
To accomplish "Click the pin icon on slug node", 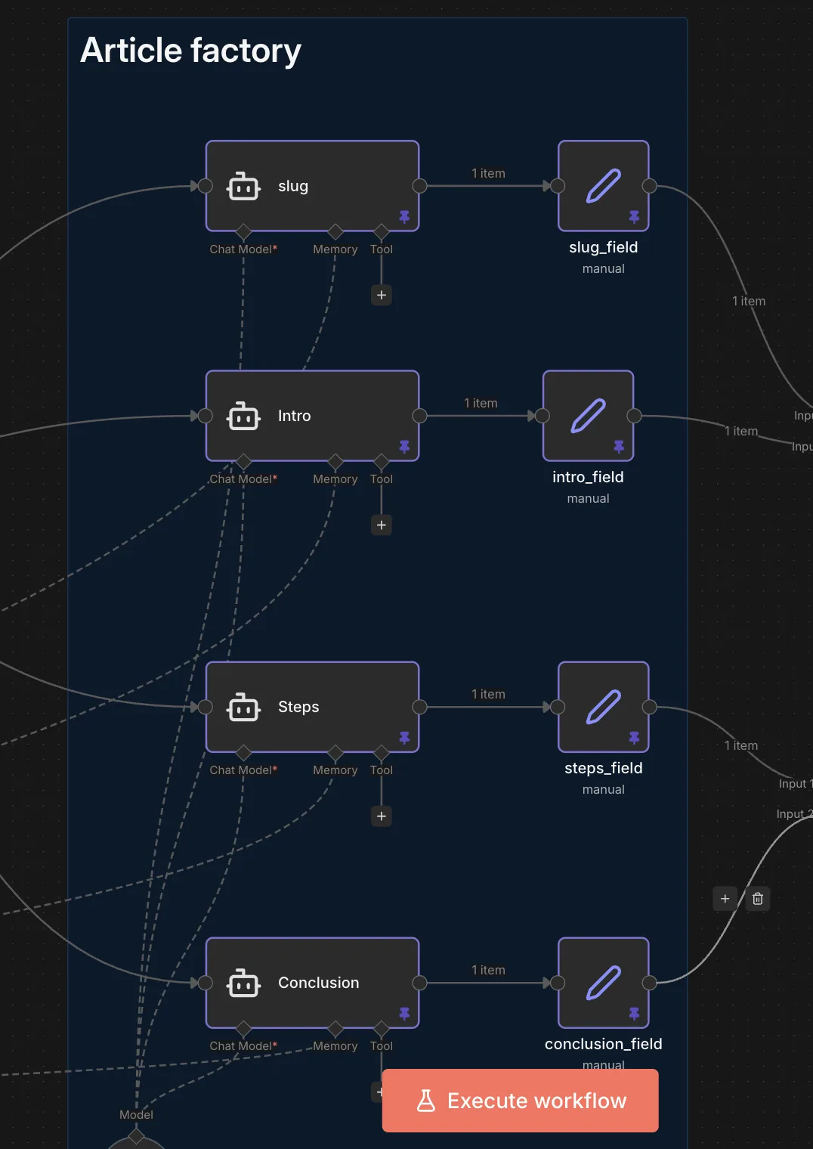I will (x=404, y=217).
